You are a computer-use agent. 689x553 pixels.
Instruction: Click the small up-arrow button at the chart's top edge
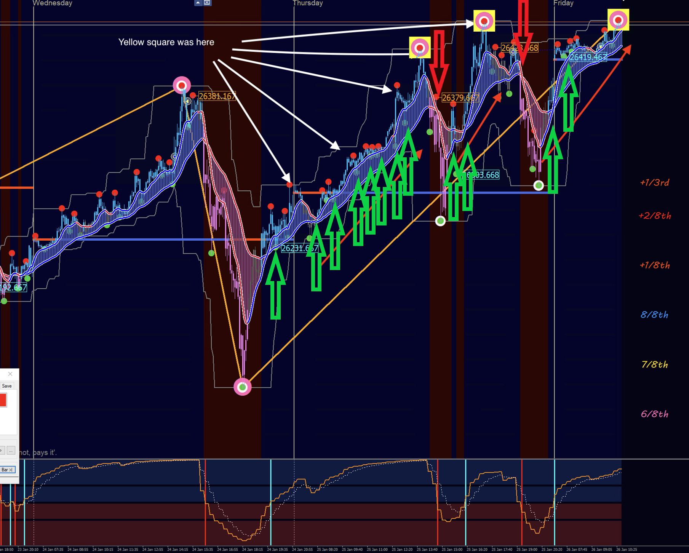click(198, 2)
